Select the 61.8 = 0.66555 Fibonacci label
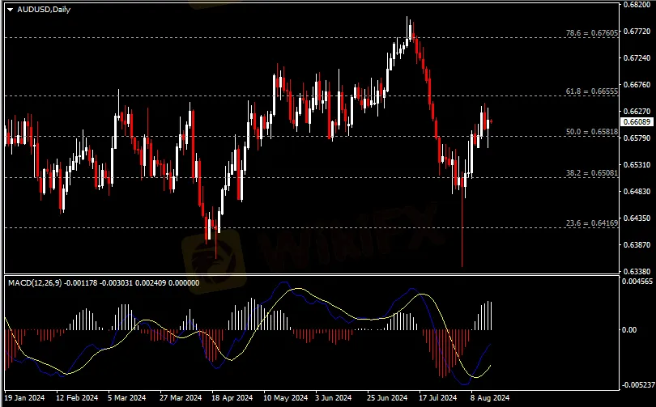Image resolution: width=656 pixels, height=407 pixels. [x=590, y=92]
